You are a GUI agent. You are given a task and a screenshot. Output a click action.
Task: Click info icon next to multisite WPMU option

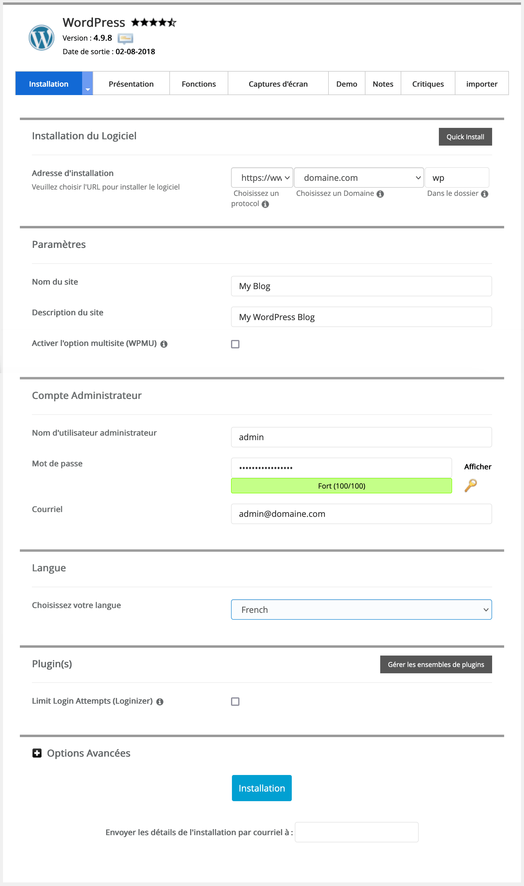tap(164, 344)
